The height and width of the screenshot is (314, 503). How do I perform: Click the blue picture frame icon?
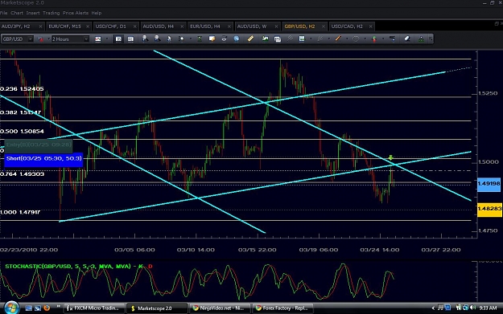click(x=302, y=39)
